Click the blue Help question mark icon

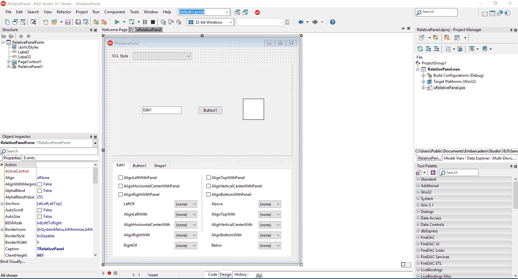[333, 22]
